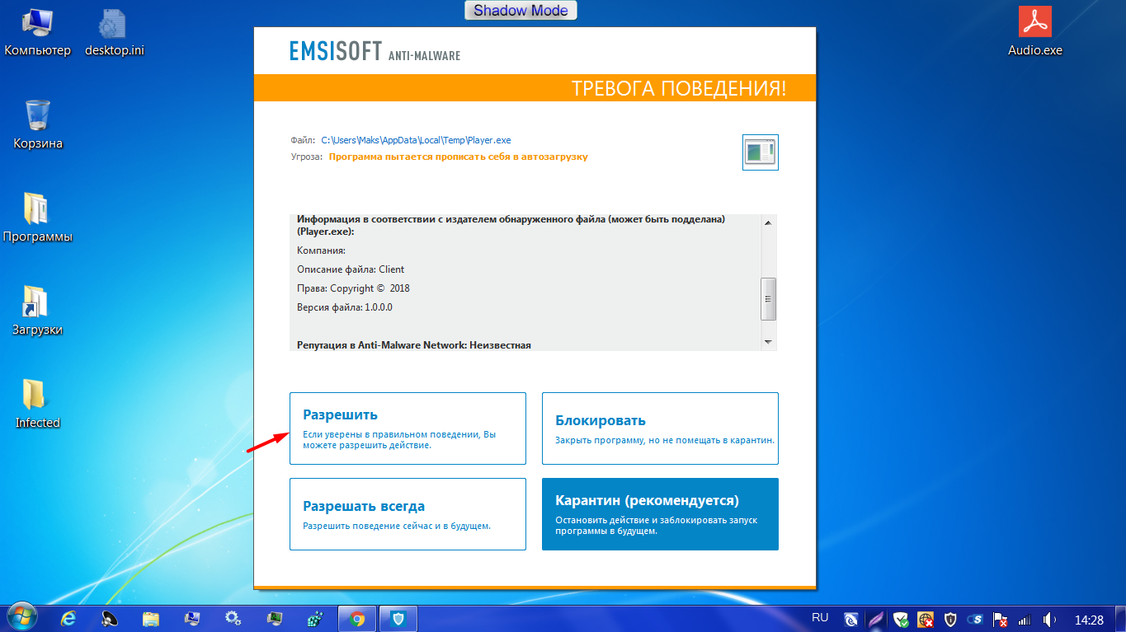Open the volume speaker tray icon
The height and width of the screenshot is (632, 1126).
[x=1049, y=619]
